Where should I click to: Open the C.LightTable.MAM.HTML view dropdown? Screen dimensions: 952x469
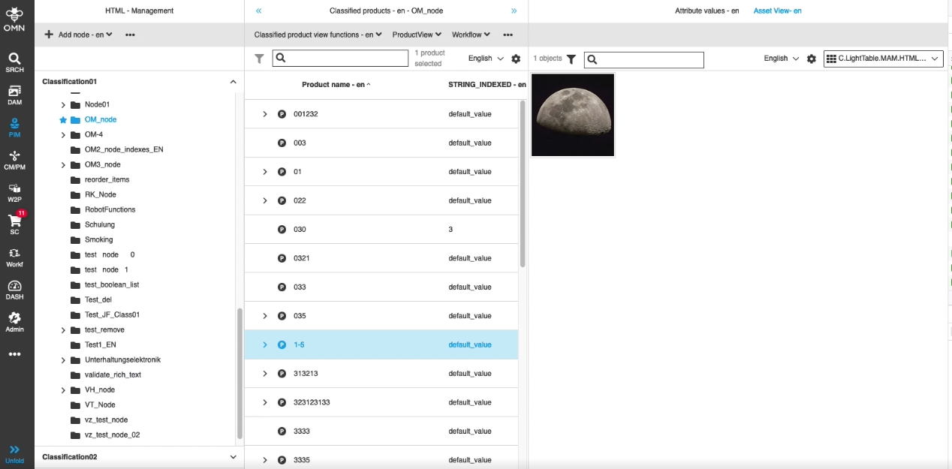click(883, 59)
